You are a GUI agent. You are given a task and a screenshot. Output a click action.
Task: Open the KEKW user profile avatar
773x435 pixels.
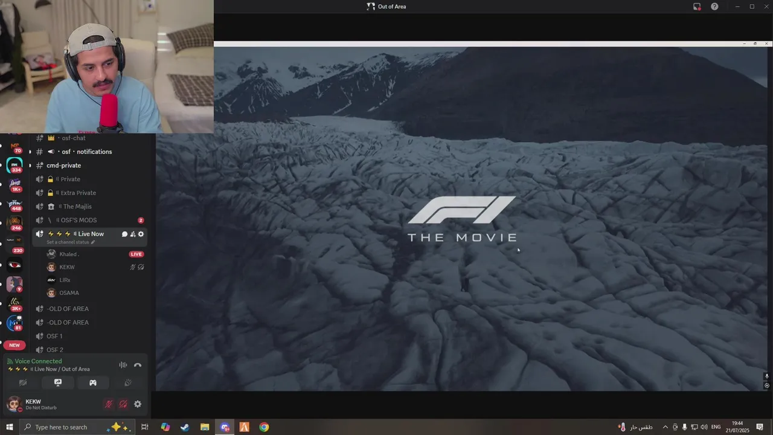coord(14,404)
